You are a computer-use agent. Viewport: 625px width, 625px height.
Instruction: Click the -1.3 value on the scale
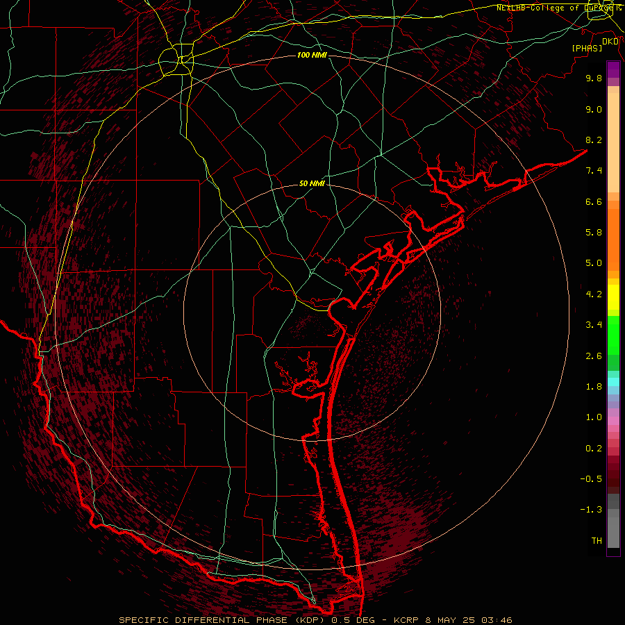click(x=591, y=510)
